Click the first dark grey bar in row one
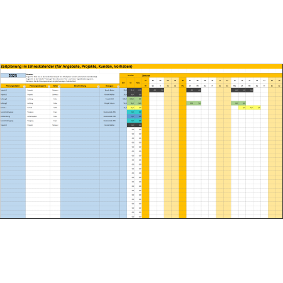 pos(157,90)
